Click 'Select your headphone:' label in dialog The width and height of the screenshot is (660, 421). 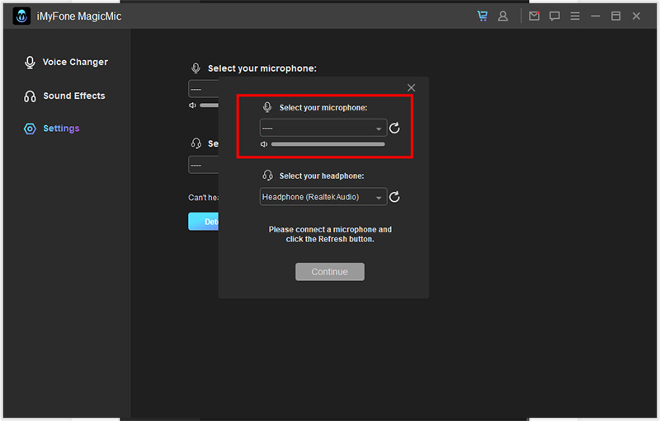pyautogui.click(x=322, y=175)
